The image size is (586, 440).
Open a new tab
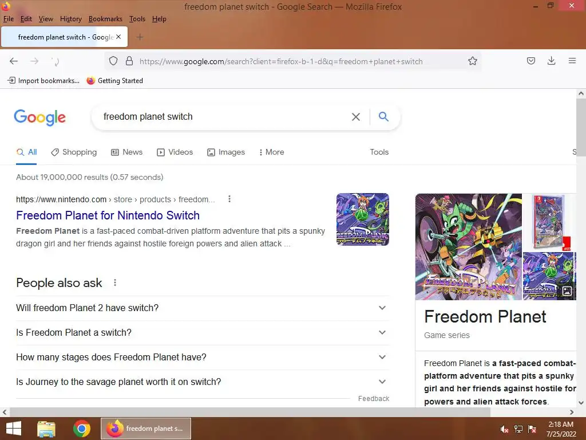(x=140, y=37)
